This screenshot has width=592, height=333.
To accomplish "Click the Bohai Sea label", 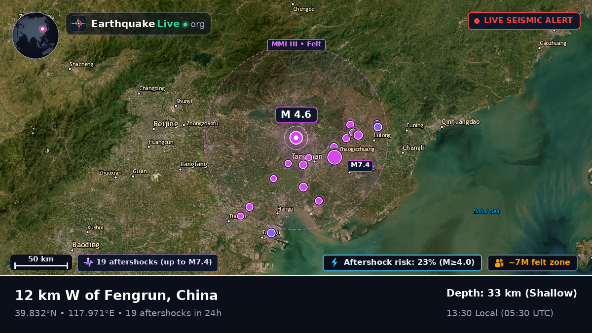I will [x=486, y=211].
